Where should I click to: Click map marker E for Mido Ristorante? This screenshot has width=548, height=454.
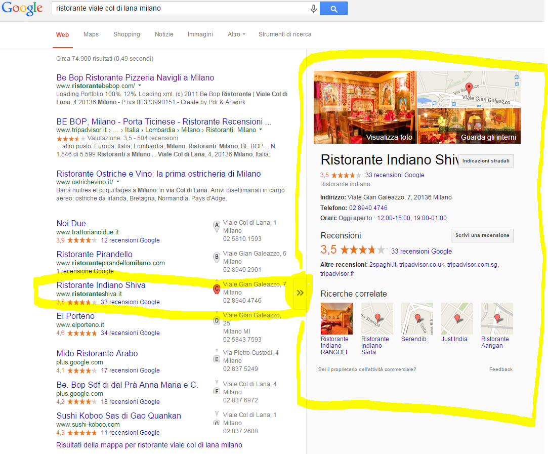[x=217, y=358]
